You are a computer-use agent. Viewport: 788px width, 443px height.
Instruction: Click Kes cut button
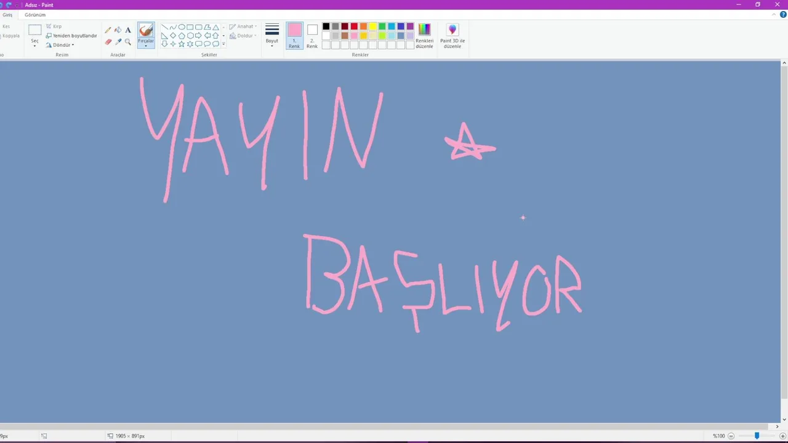pyautogui.click(x=6, y=26)
